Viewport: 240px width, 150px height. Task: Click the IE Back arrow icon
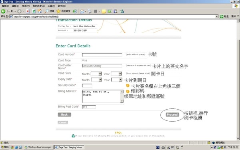click(3, 11)
